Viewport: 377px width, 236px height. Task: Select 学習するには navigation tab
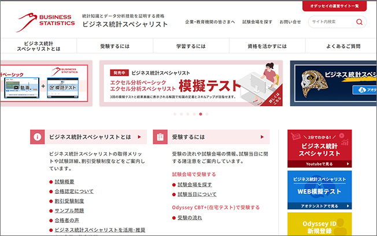(191, 46)
